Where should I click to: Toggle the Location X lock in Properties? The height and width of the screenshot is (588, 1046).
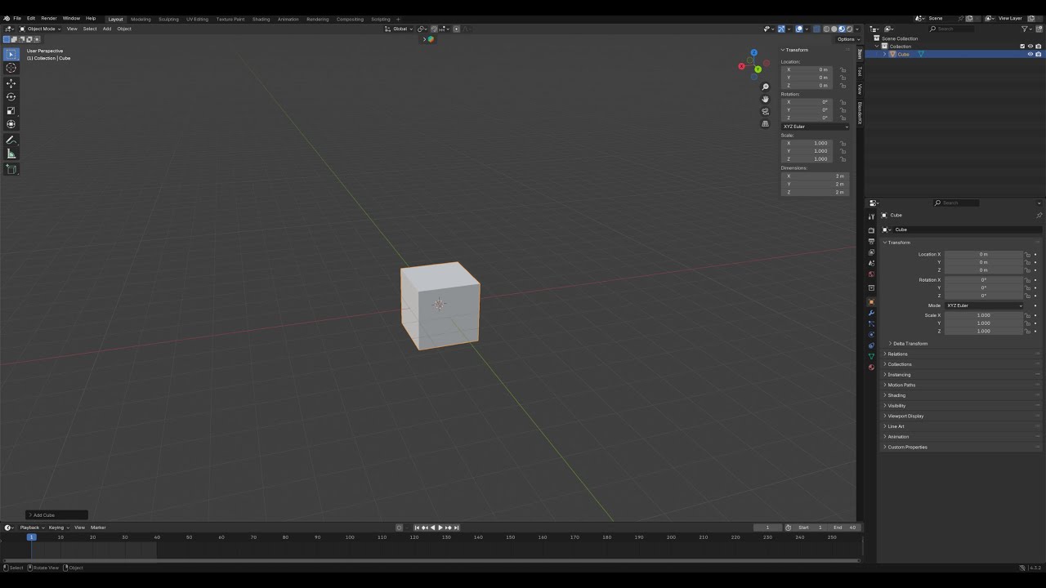1028,254
